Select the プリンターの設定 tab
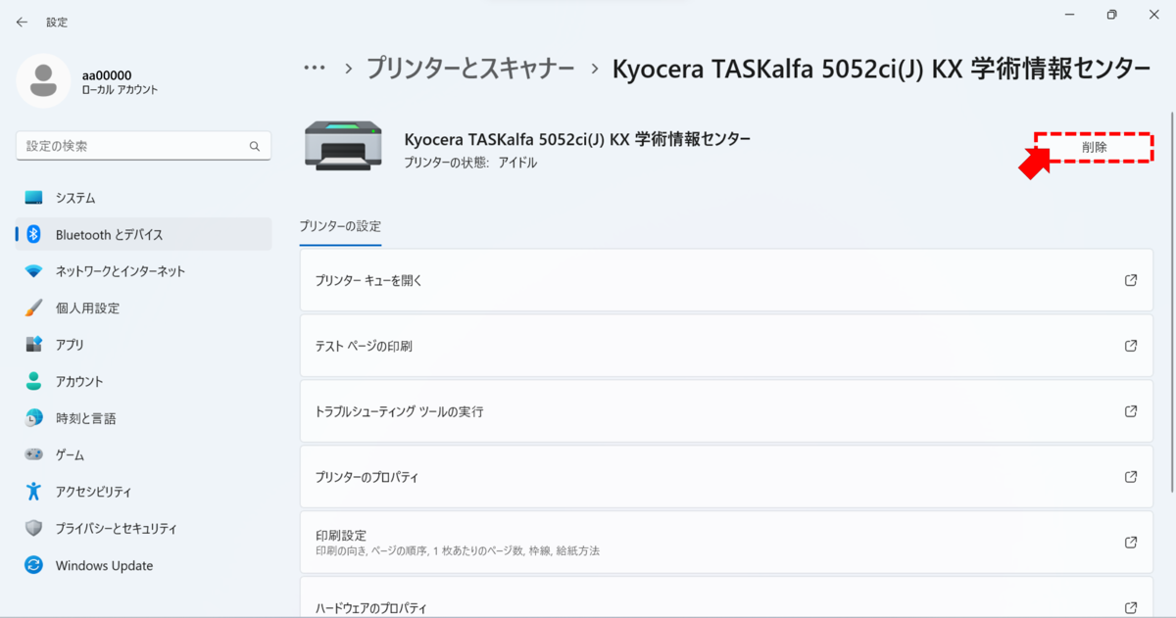1176x618 pixels. tap(340, 226)
